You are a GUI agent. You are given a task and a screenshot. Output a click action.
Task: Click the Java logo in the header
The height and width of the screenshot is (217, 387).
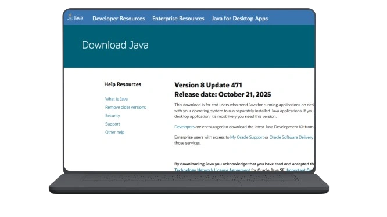pyautogui.click(x=76, y=17)
